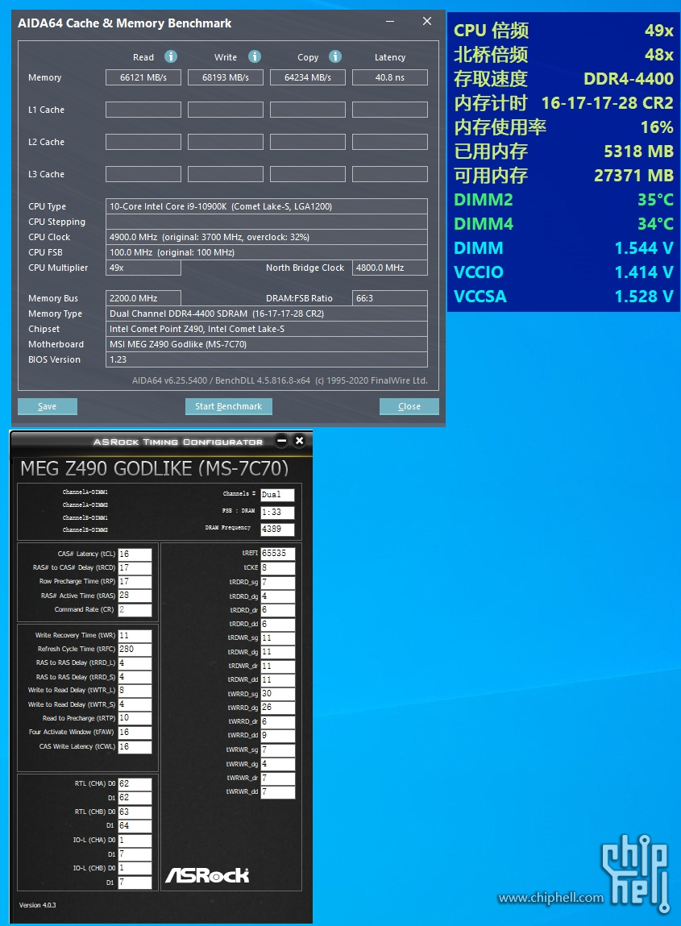The width and height of the screenshot is (681, 926).
Task: Click the RAS# Active Time (tRAS) field
Action: tap(135, 596)
